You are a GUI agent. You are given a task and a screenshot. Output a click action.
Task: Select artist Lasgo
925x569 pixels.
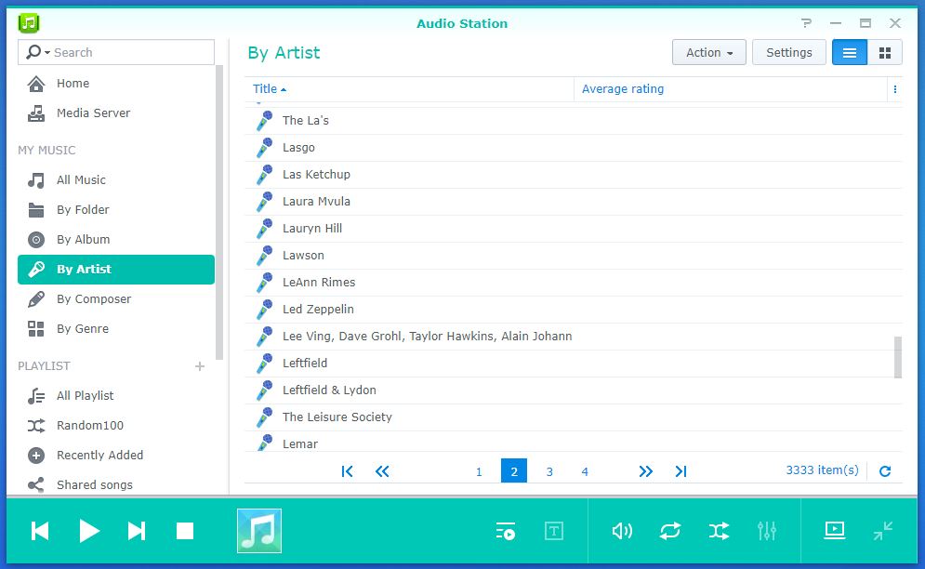pos(574,148)
